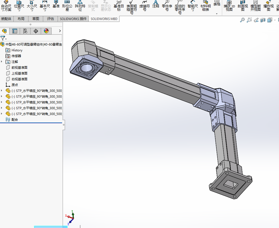The image size is (279, 228).
Task: Click the panel collapse handle on splitter
Action: point(64,125)
